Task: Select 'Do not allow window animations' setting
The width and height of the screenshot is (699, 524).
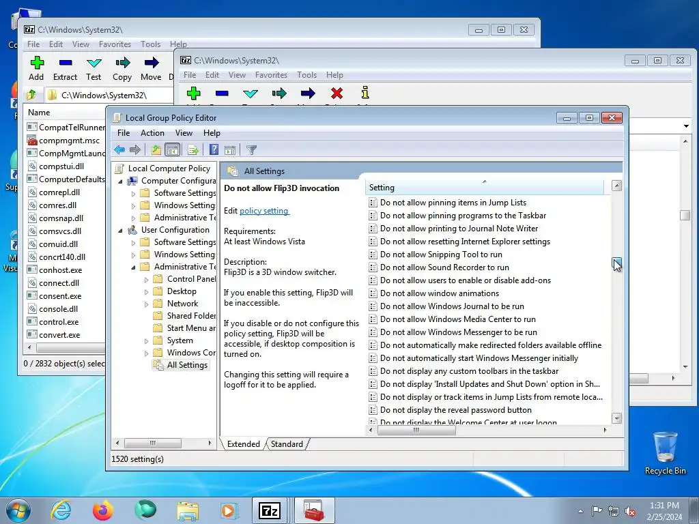Action: tap(439, 293)
